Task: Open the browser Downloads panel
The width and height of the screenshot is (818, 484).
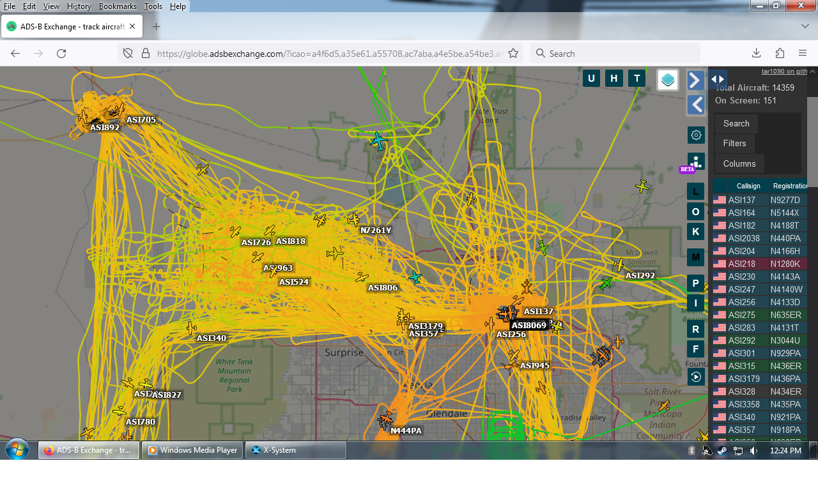Action: coord(756,54)
